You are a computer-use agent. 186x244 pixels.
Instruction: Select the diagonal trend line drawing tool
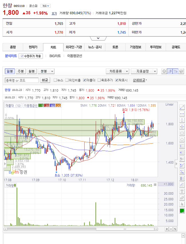click(x=182, y=107)
